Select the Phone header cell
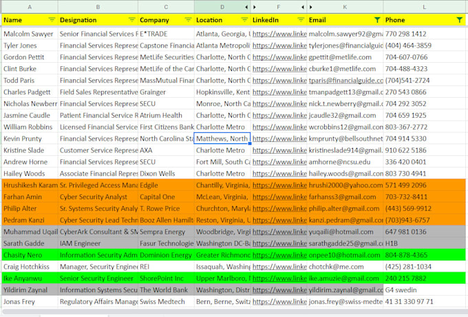Image resolution: width=468 pixels, height=317 pixels. coord(425,20)
